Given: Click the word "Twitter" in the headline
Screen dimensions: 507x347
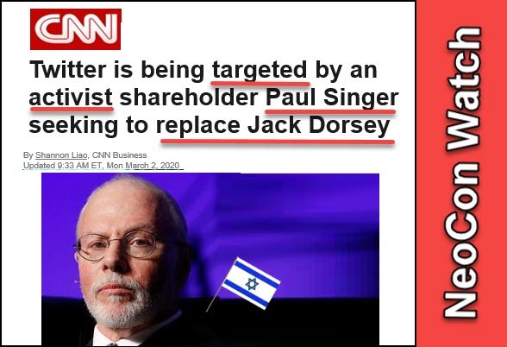Looking at the screenshot, I should (68, 70).
